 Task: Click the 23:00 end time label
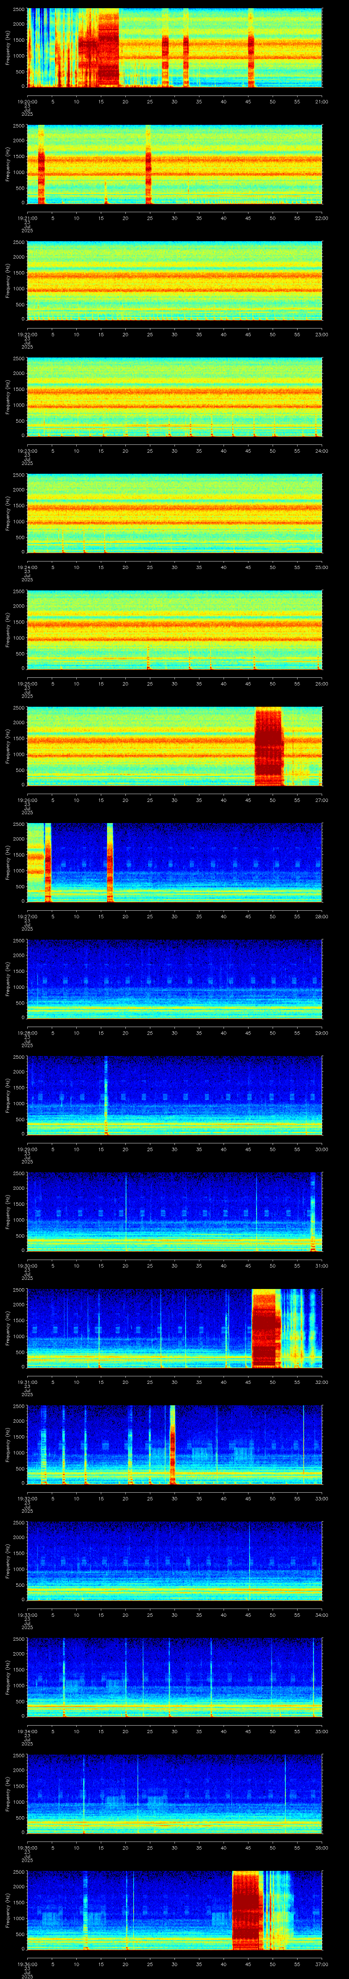pyautogui.click(x=321, y=334)
